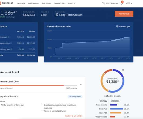Open the Portfolio tab
143x119 pixels.
(x=46, y=3)
